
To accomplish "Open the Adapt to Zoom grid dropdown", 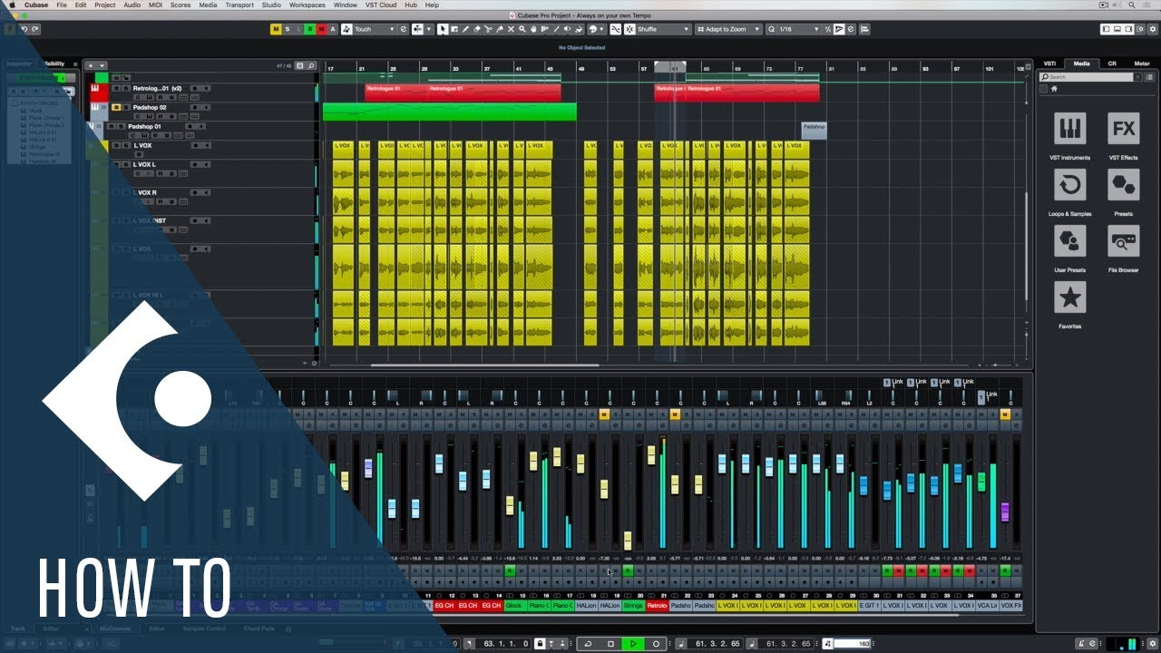I will click(727, 29).
